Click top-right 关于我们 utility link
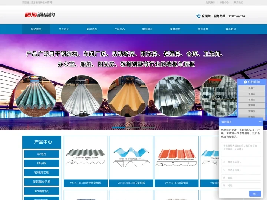The width and height of the screenshot is (267, 200). click(210, 3)
